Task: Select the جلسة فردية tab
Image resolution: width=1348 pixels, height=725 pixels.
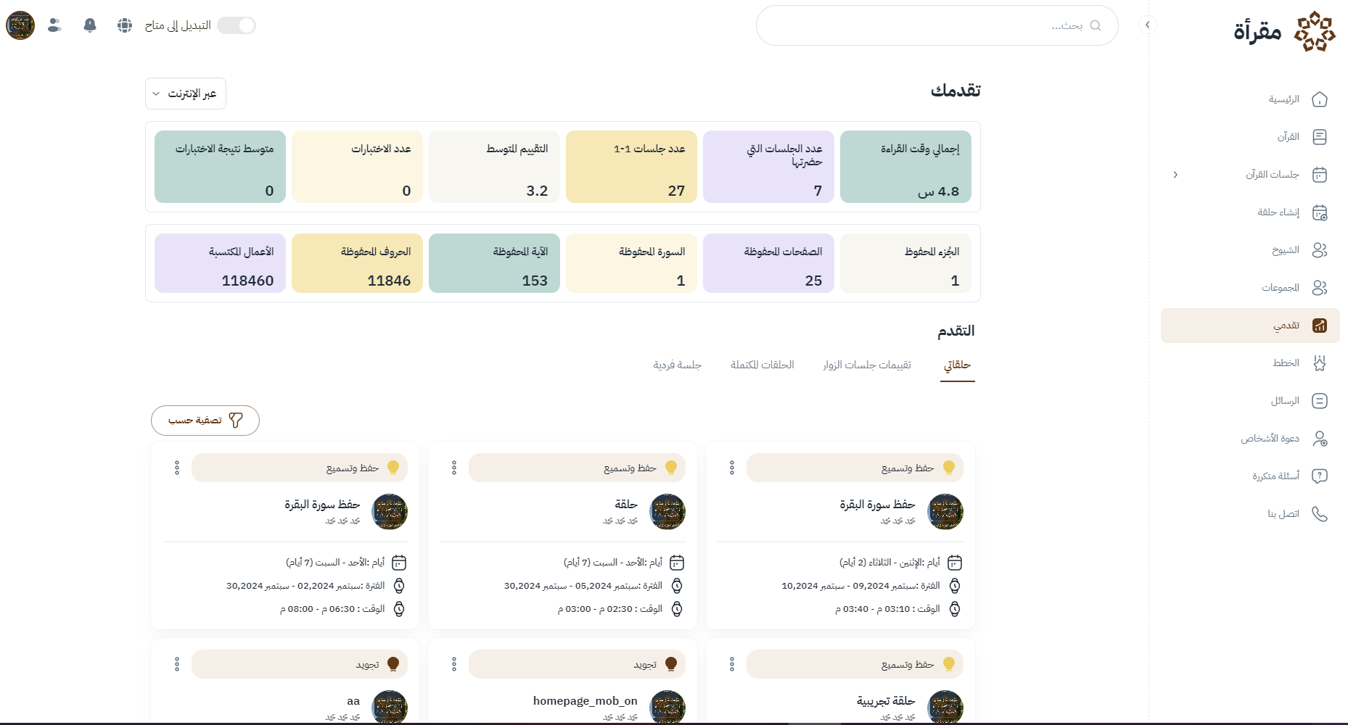Action: [677, 365]
